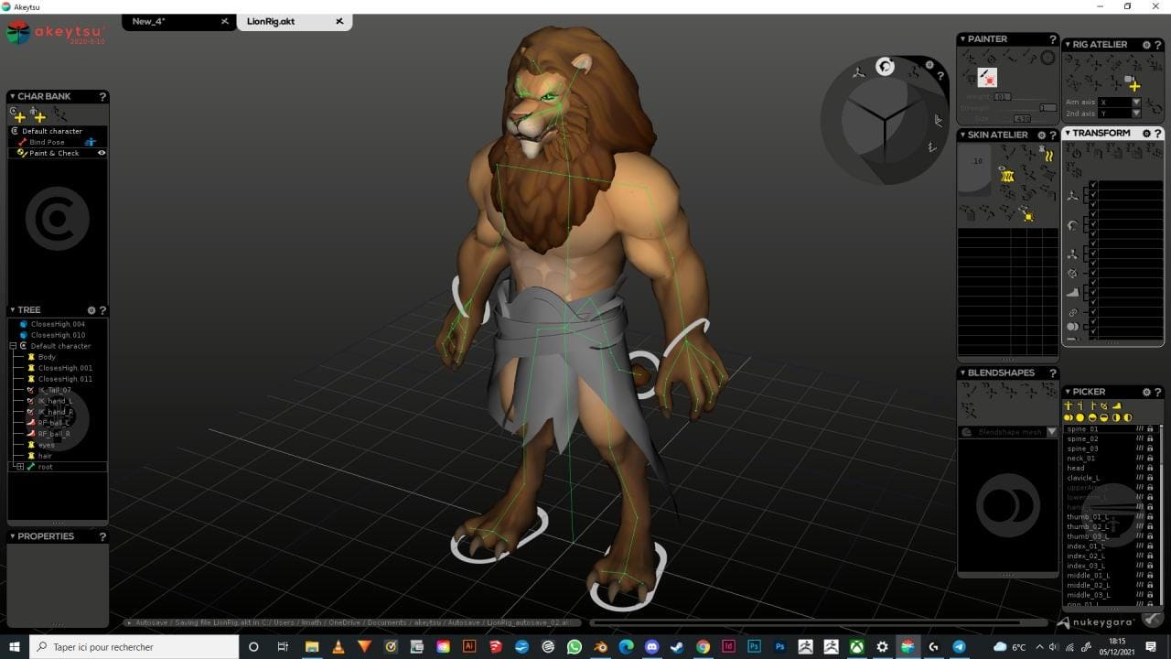Click Painter Weight value field
Screen dimensions: 1171x659
tap(1002, 96)
